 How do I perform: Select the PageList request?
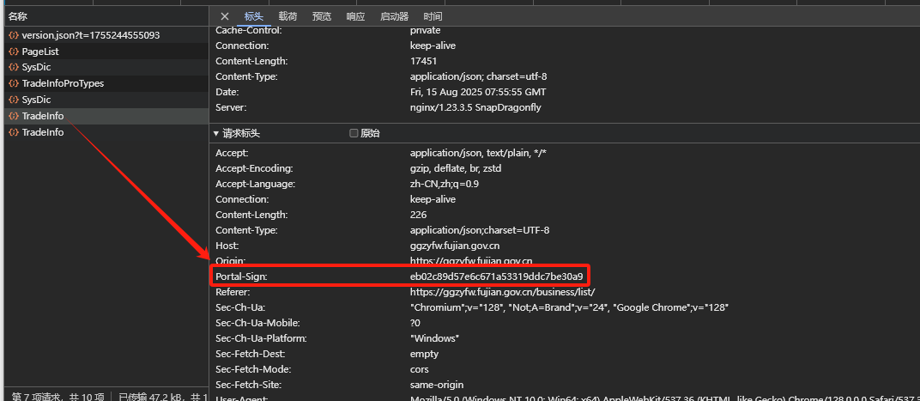click(x=106, y=52)
